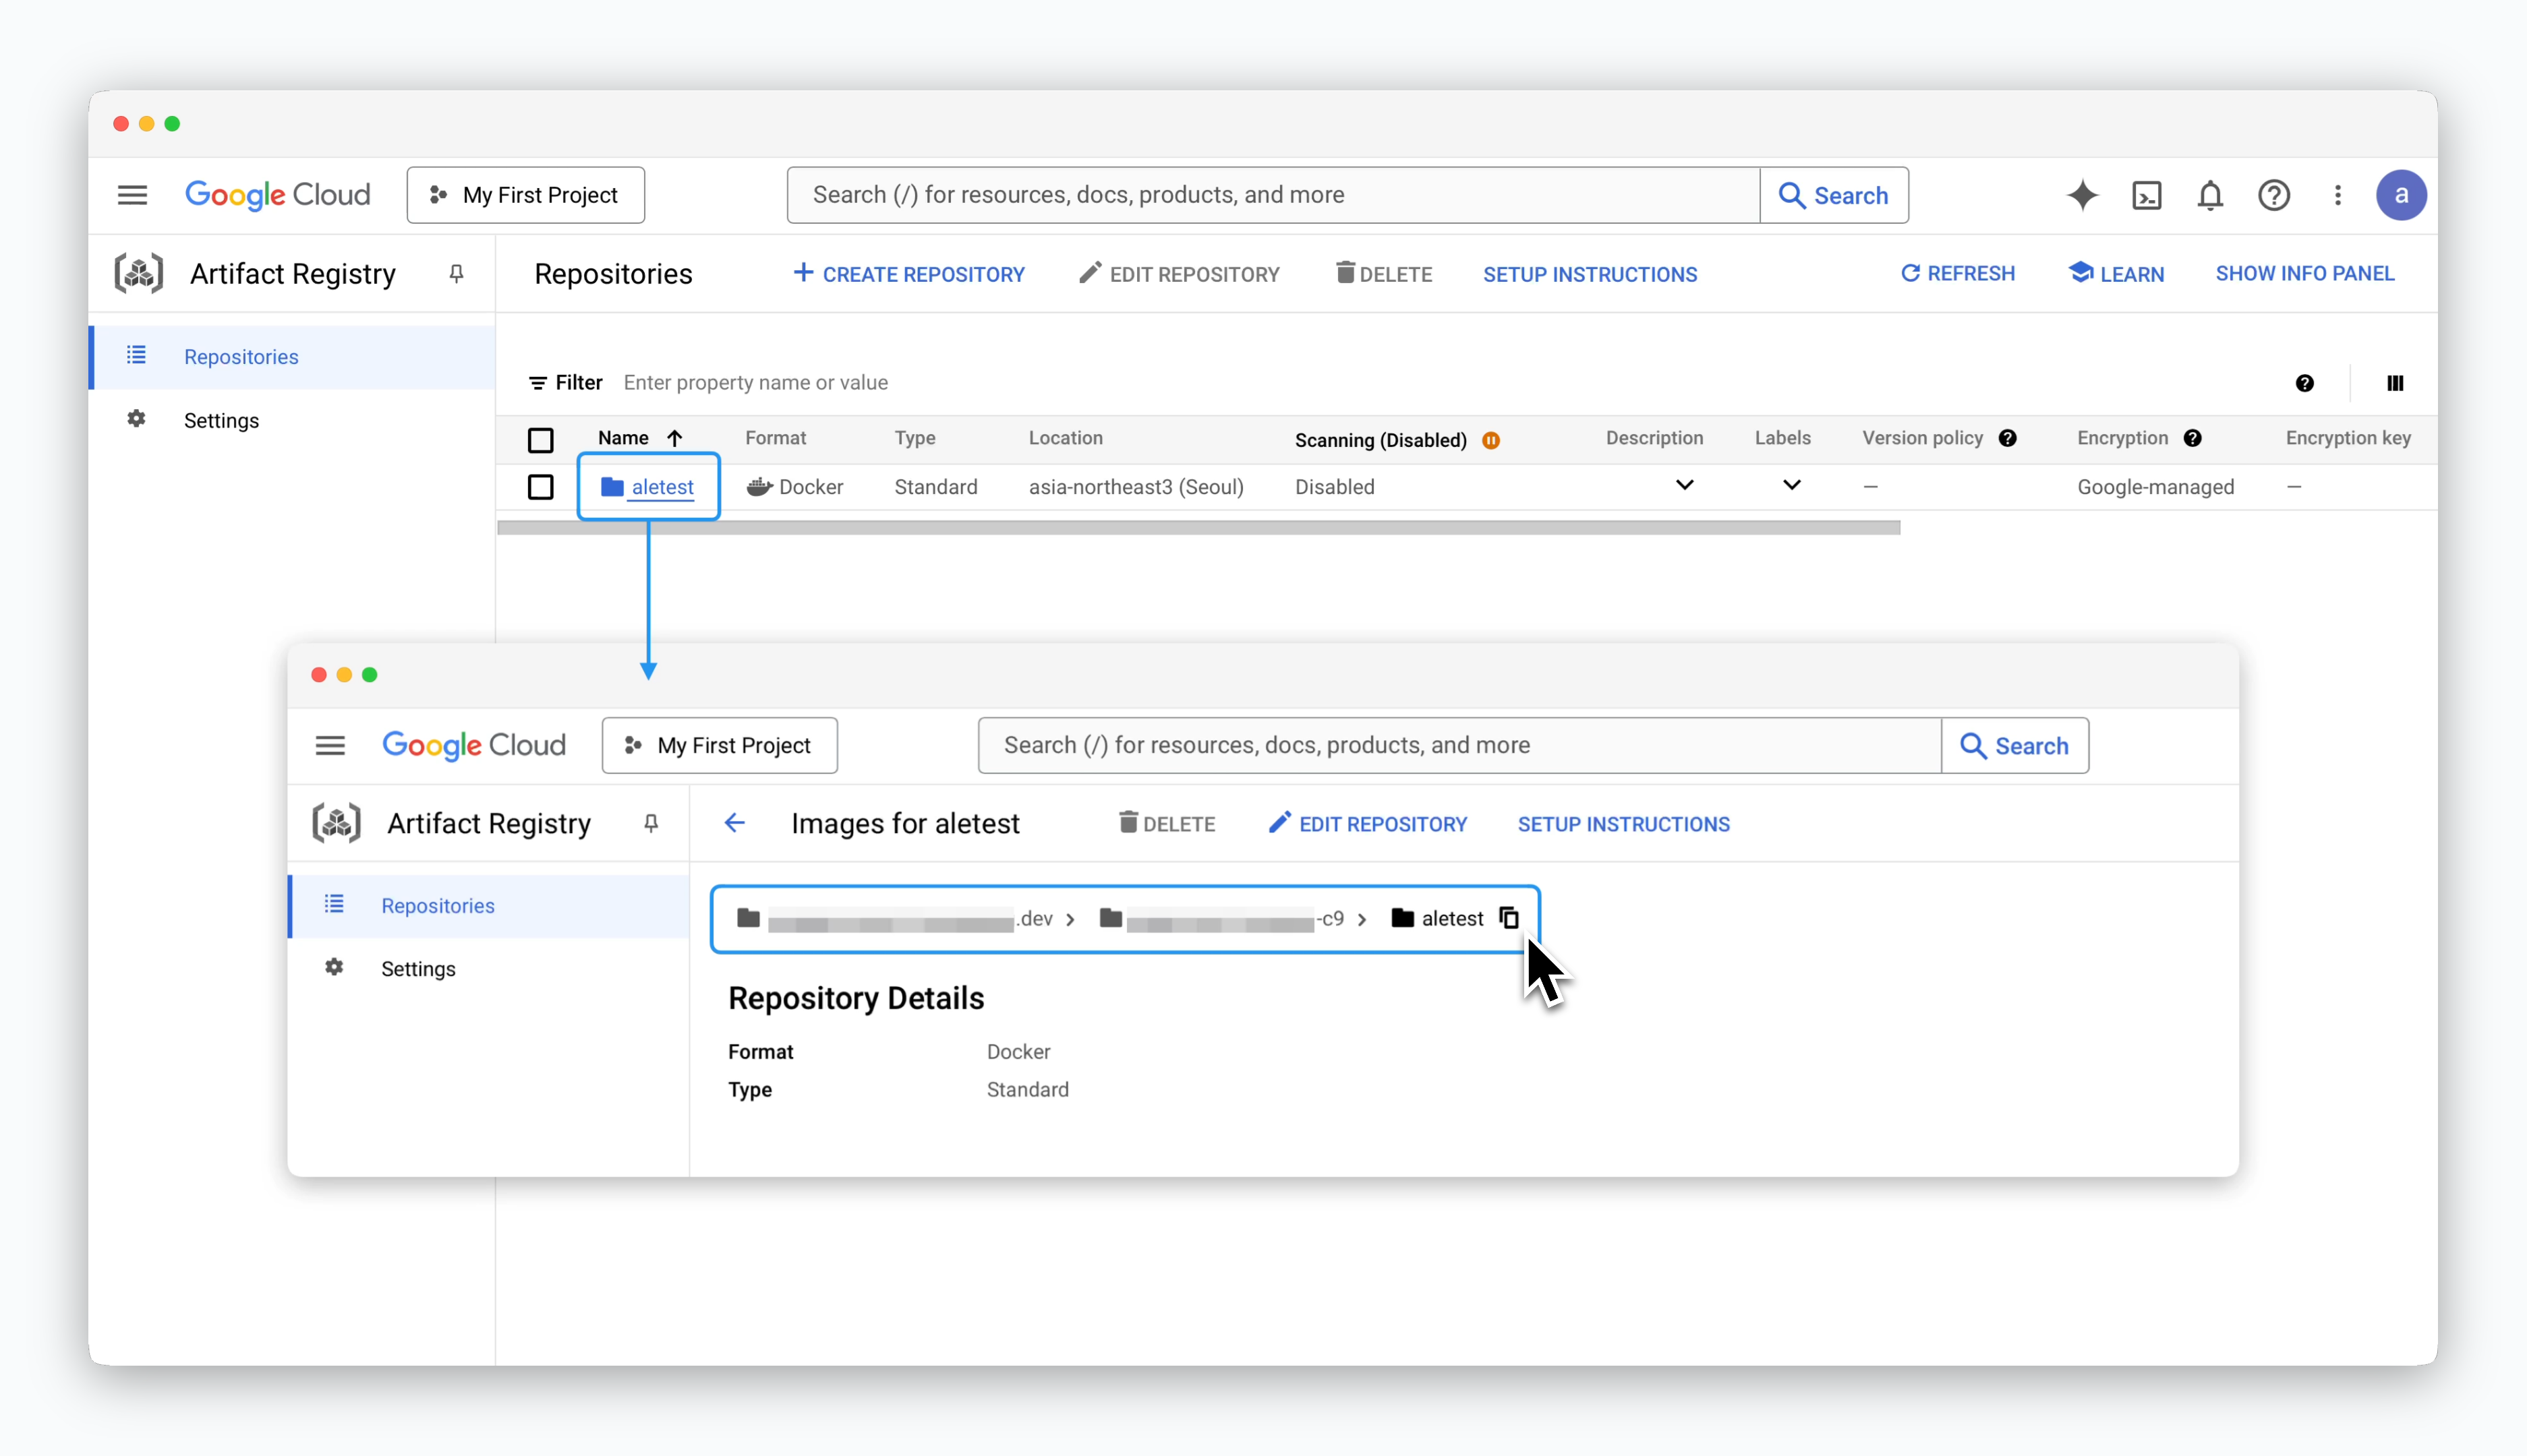
Task: Activate Cloud Shell terminal icon
Action: (x=2147, y=195)
